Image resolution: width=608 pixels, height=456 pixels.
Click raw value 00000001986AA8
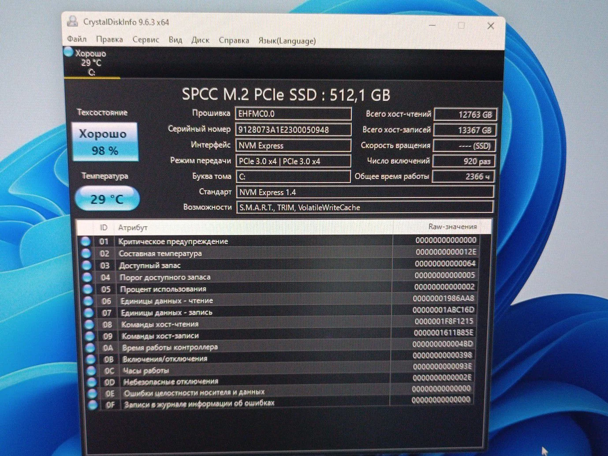tap(444, 299)
